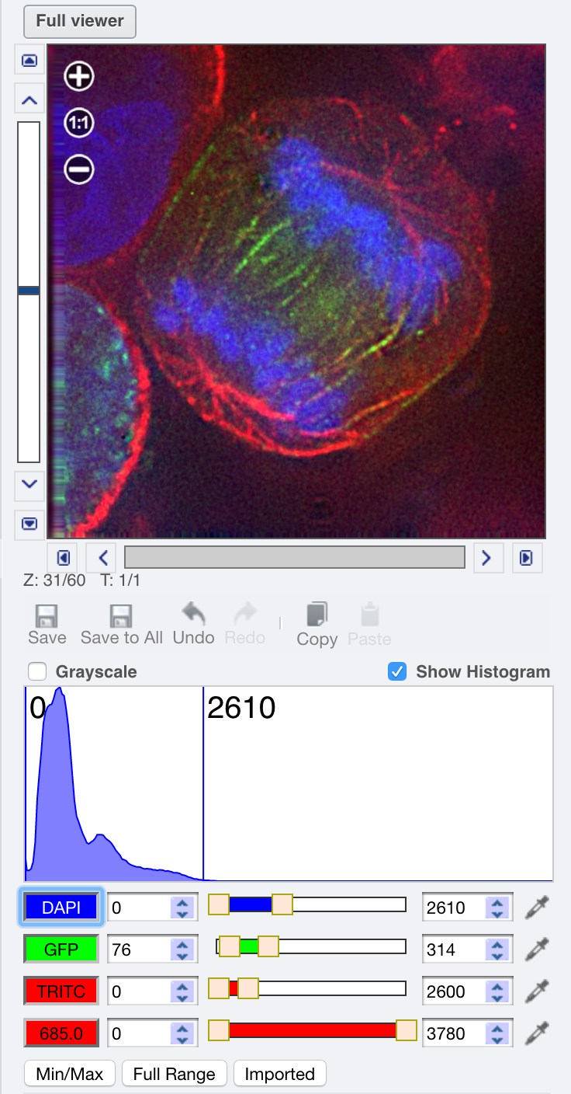Screen dimensions: 571x1094
Task: Apply Min/Max intensity range
Action: [70, 1074]
